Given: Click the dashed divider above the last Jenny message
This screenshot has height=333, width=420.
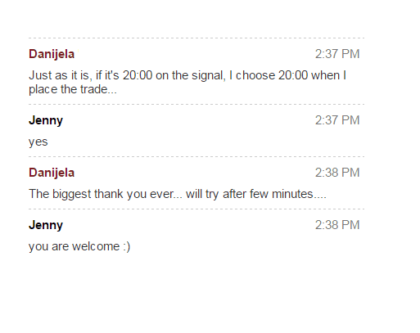Looking at the screenshot, I should (x=196, y=209).
